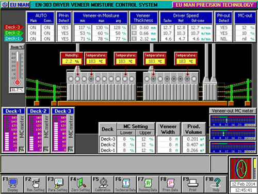Open F8 Prev. Data
Viewport: 258px width, 194px height.
(170, 184)
